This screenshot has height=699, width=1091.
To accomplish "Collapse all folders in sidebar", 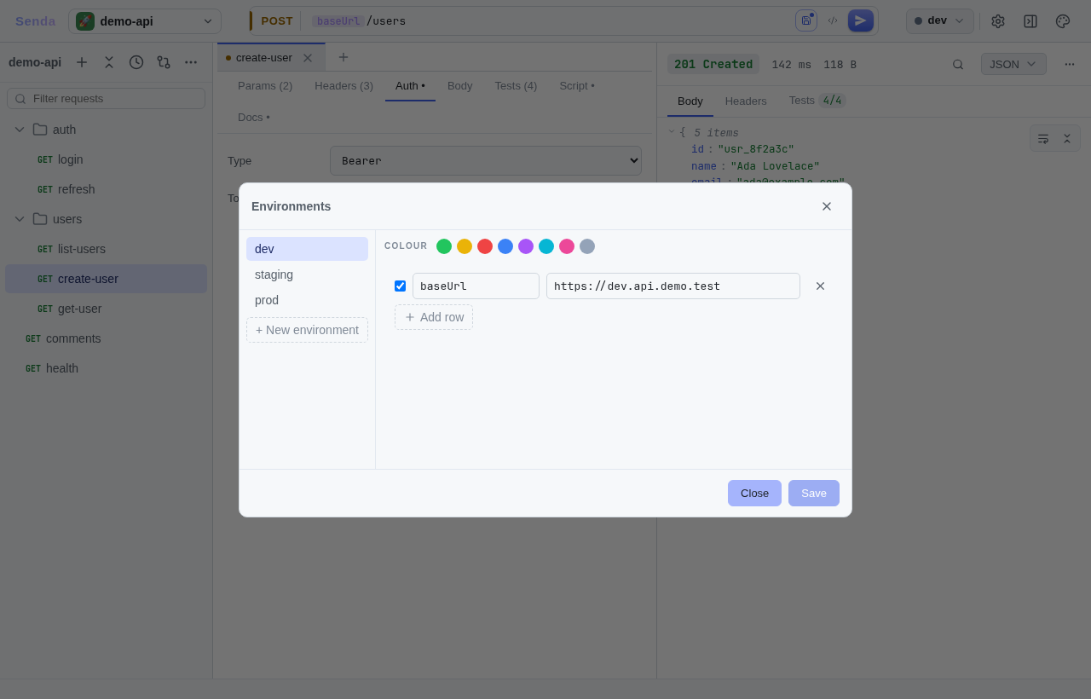I will pyautogui.click(x=109, y=62).
